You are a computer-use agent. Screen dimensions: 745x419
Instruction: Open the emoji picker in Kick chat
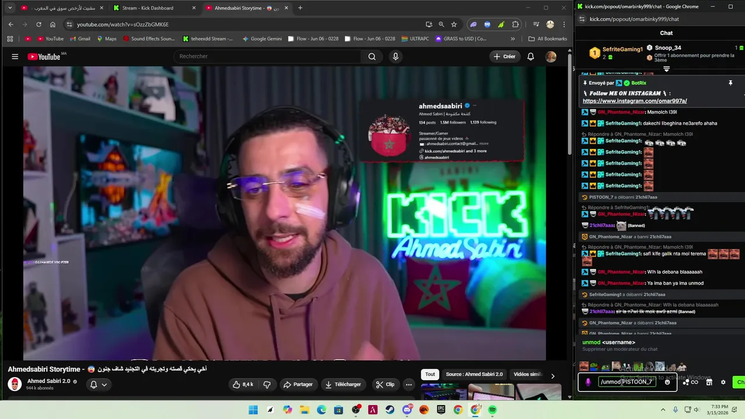pos(668,382)
